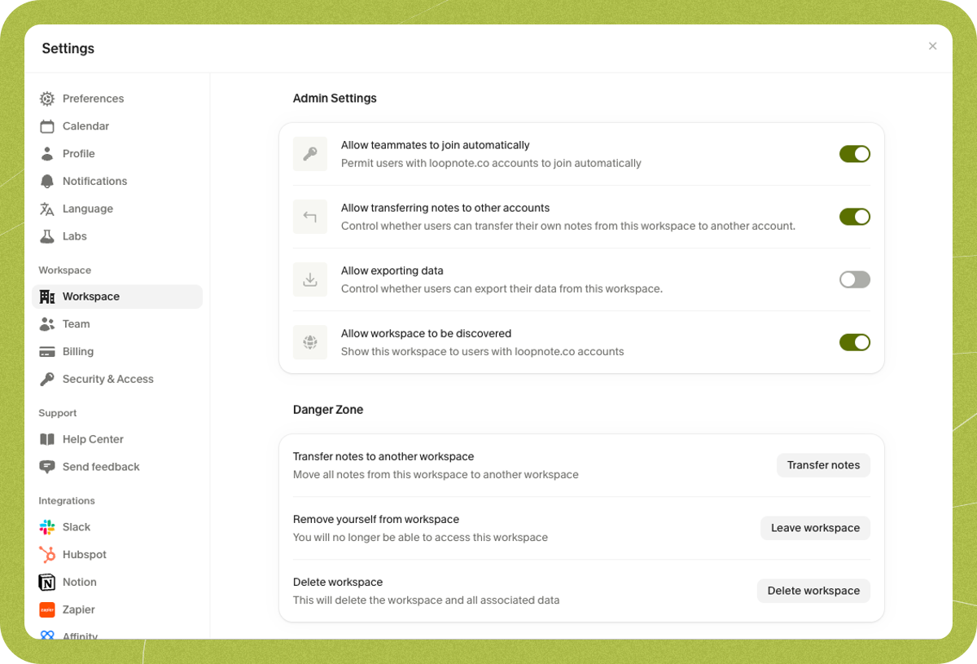Click the Delete workspace button
Image resolution: width=977 pixels, height=664 pixels.
pyautogui.click(x=813, y=590)
